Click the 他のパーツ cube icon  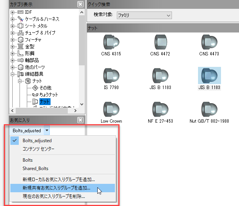tap(20, 67)
